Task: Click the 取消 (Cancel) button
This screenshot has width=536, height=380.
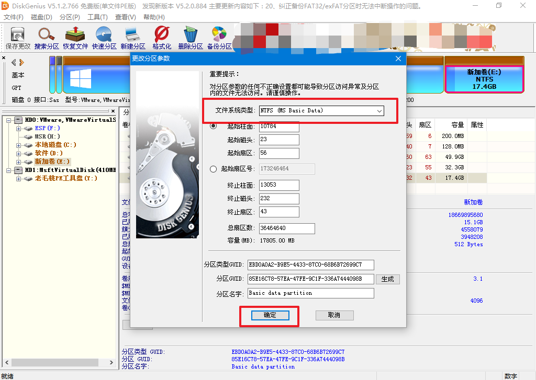Action: [x=334, y=316]
